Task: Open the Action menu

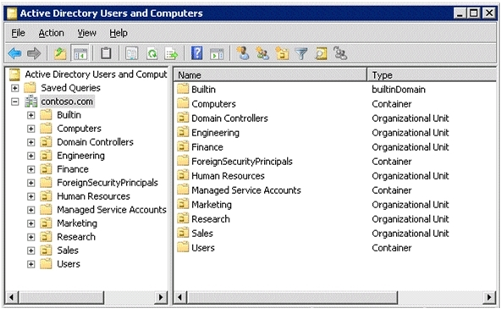Action: pos(51,33)
